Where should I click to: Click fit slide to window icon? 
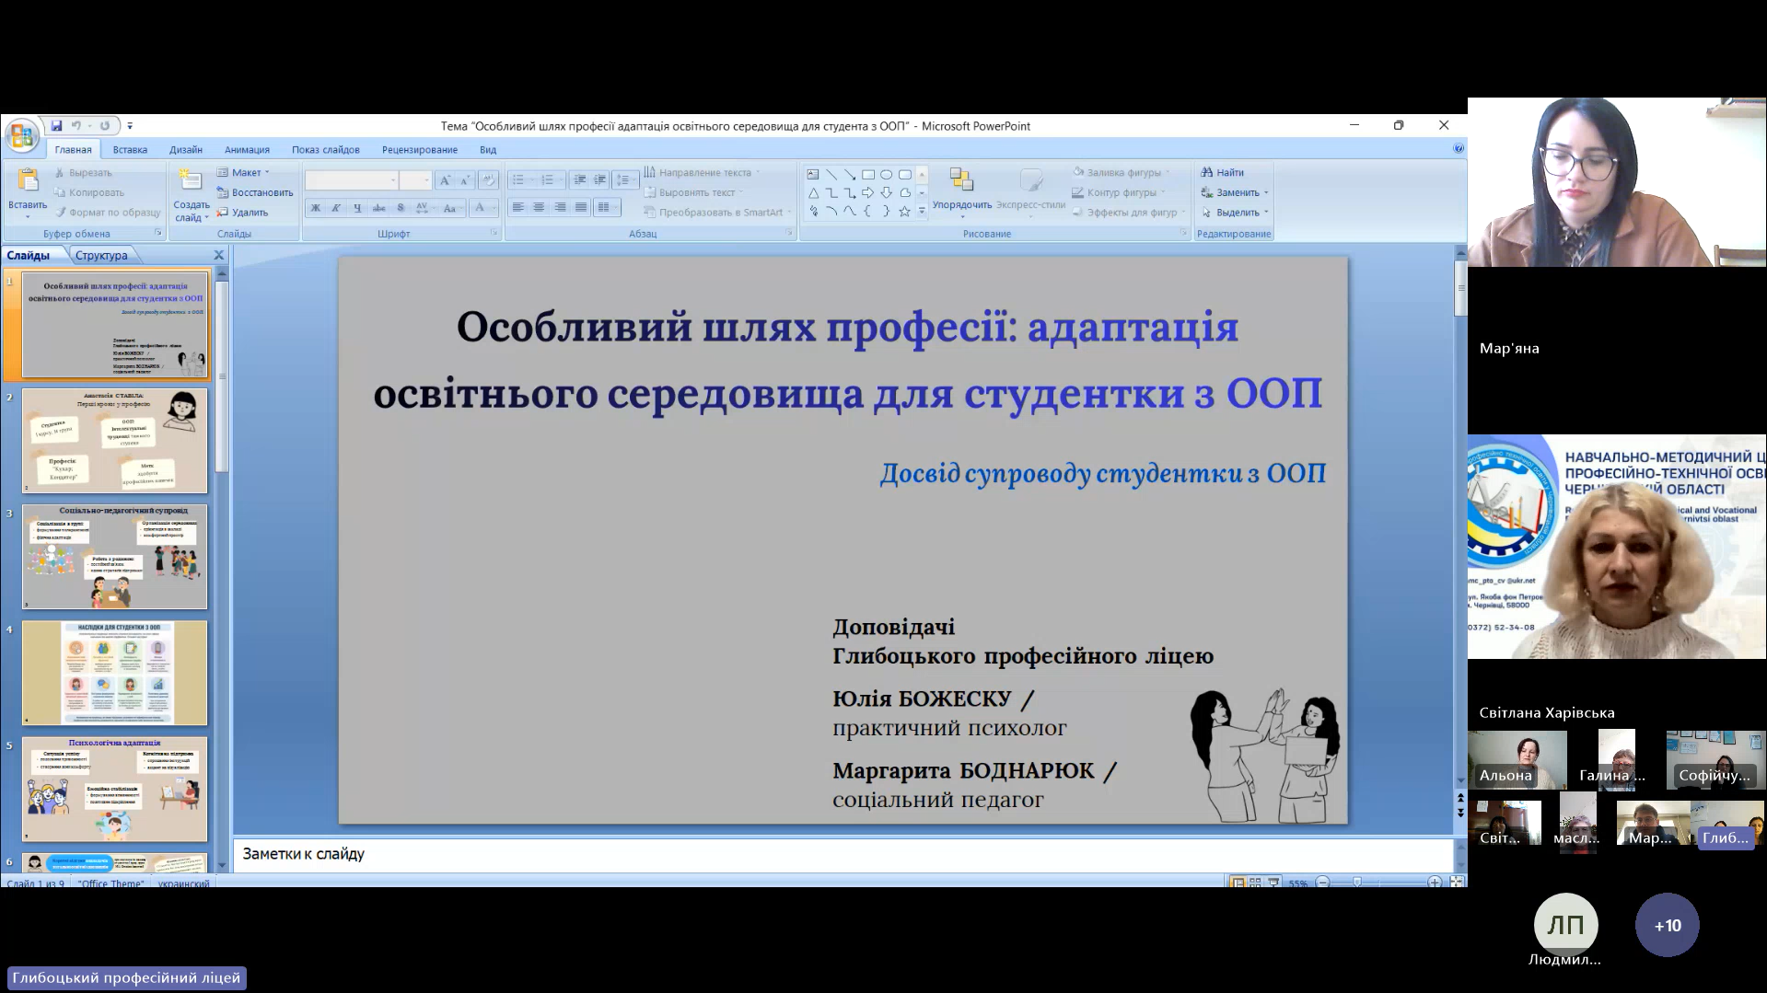(1457, 883)
